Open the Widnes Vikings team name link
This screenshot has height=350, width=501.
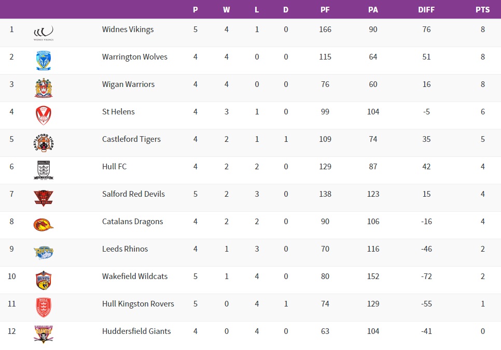point(128,30)
